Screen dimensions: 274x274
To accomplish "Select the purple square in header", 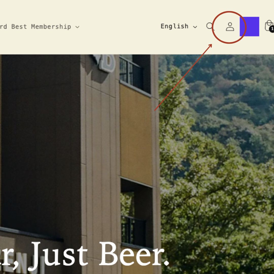I will 249,27.
